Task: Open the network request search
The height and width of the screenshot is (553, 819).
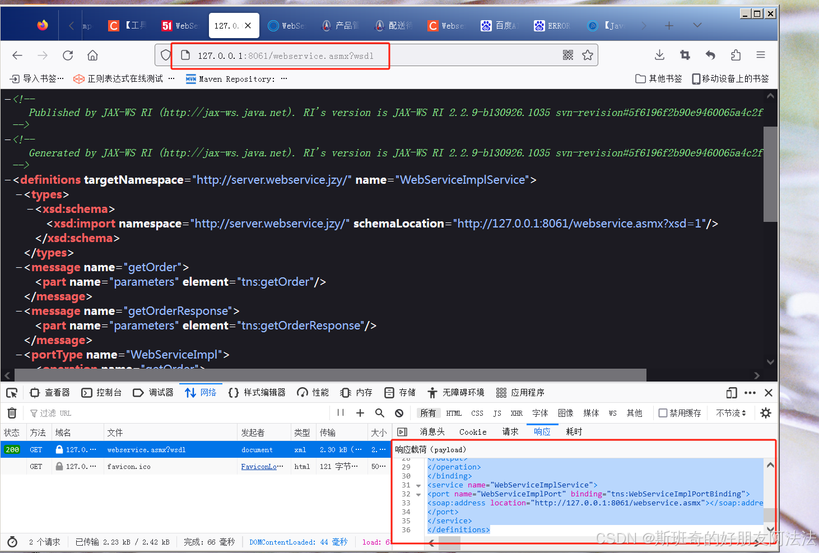Action: [x=380, y=413]
